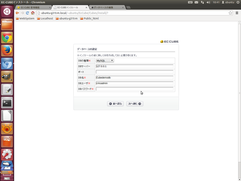Open the Files manager in the launcher

coord(7,25)
